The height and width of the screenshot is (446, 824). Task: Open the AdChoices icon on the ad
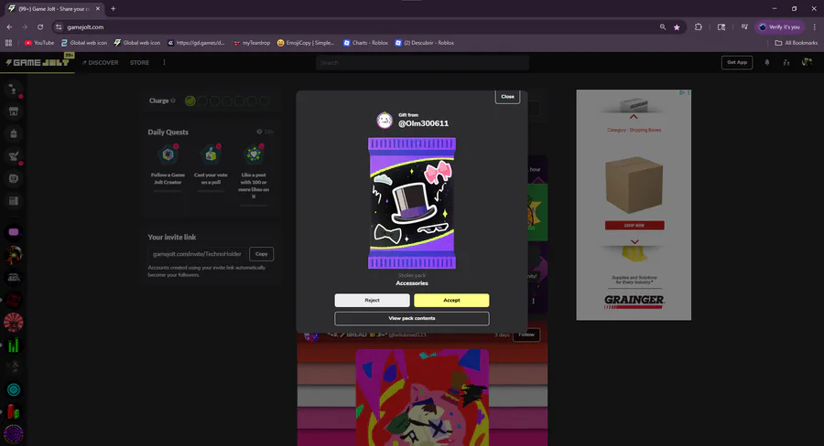(682, 92)
